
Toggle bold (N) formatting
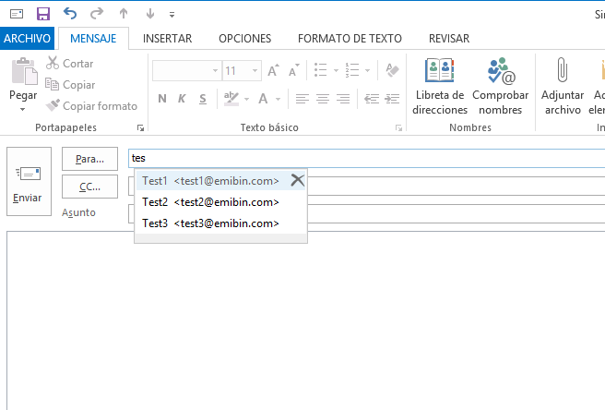point(162,99)
